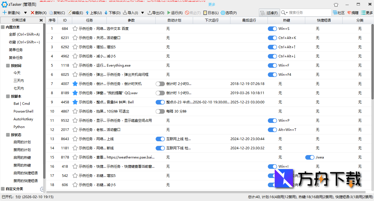The height and width of the screenshot is (201, 374).
Task: Click the Copy (复制) toolbar icon
Action: (x=51, y=13)
